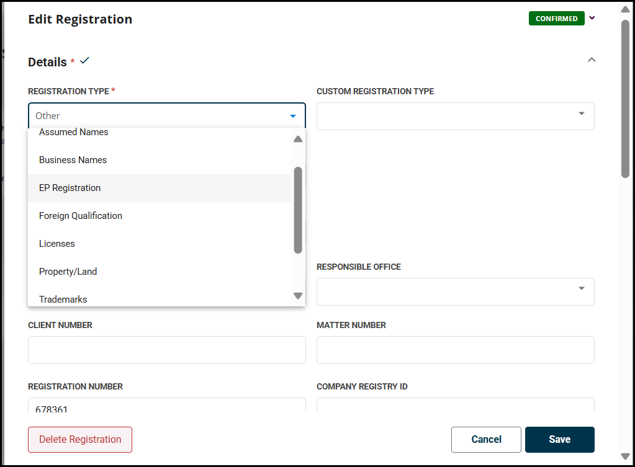Click the dropdown list scroll-down arrow
635x467 pixels.
point(298,296)
